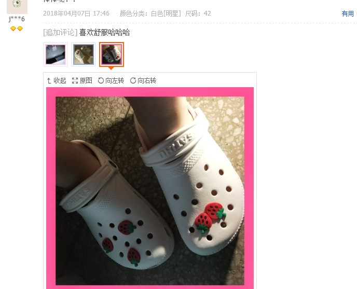
Task: Select the 向右转 rotate-right label
Action: 147,80
